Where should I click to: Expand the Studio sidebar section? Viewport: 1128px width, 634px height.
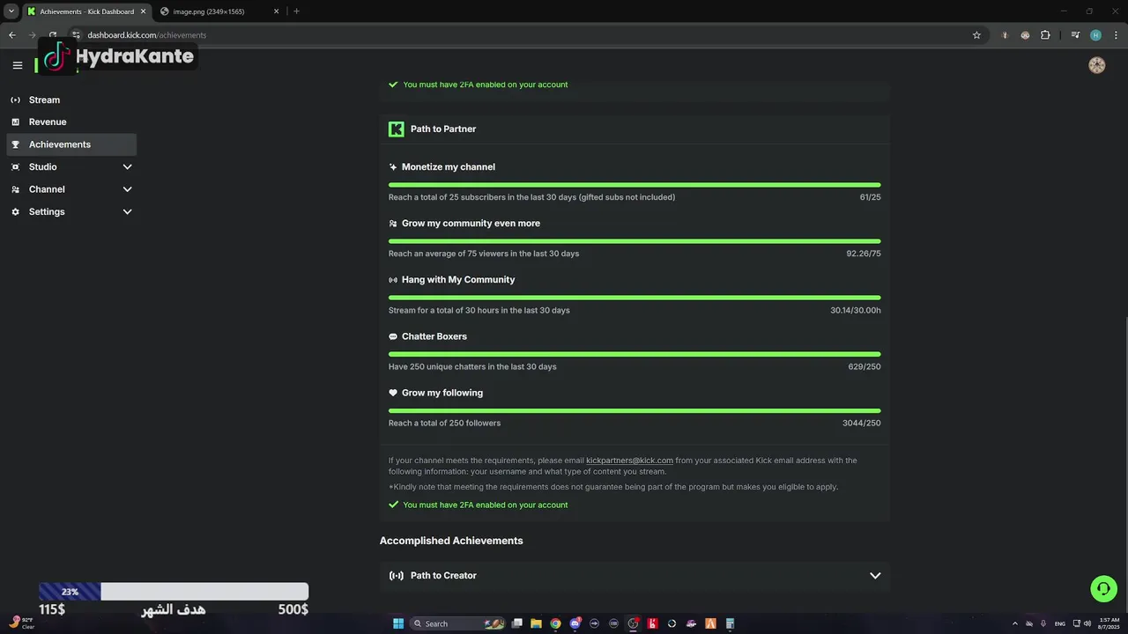pos(71,166)
